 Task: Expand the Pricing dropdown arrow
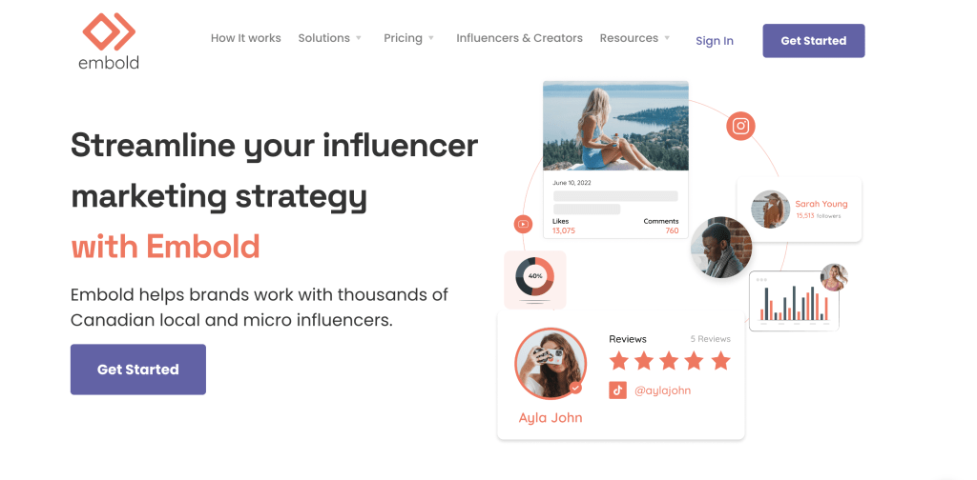(430, 38)
